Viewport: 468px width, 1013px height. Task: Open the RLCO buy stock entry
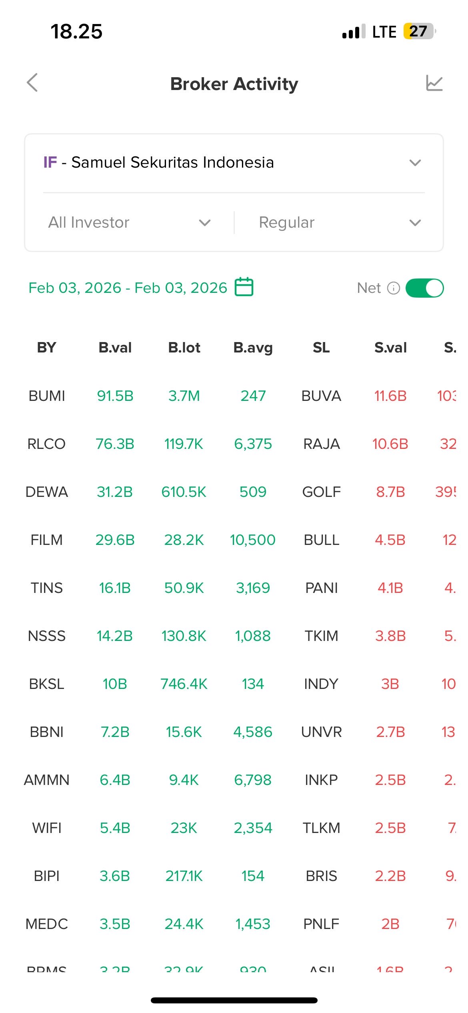click(x=46, y=444)
